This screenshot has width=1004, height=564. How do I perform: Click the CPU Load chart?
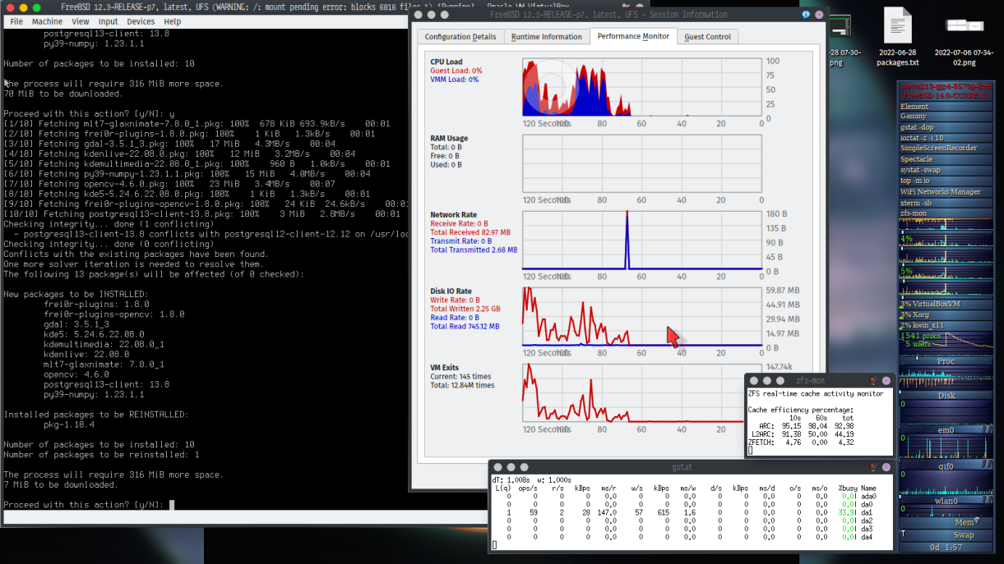641,87
